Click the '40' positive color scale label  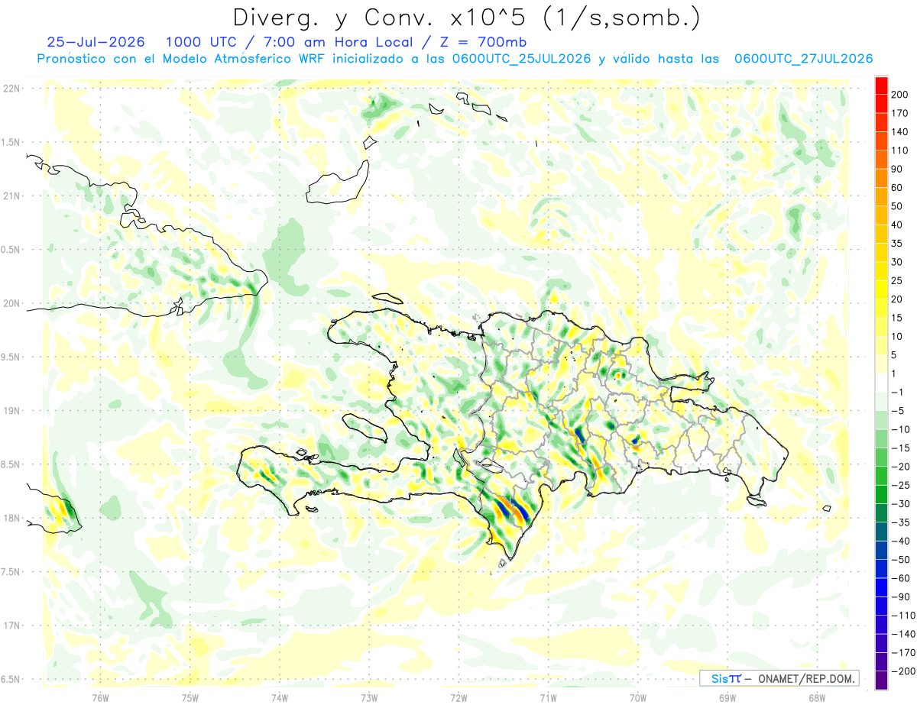(899, 225)
